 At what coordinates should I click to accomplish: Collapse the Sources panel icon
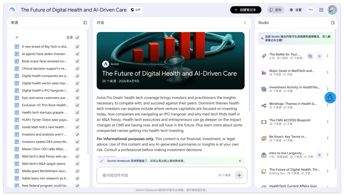(x=85, y=23)
